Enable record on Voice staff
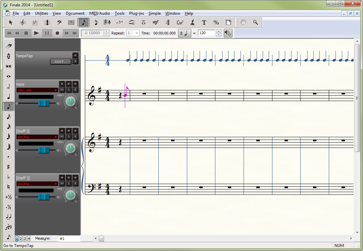This screenshot has width=363, height=251. (x=75, y=90)
